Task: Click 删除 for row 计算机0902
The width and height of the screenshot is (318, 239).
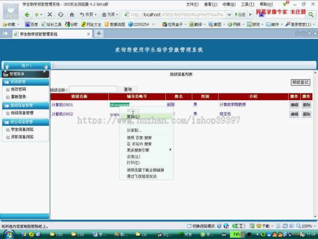Action: click(x=306, y=114)
